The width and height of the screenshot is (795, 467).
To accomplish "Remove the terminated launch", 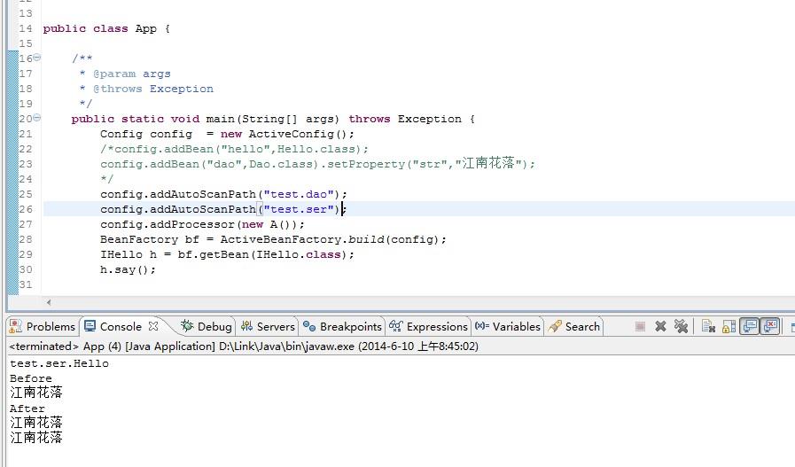I will pos(660,326).
